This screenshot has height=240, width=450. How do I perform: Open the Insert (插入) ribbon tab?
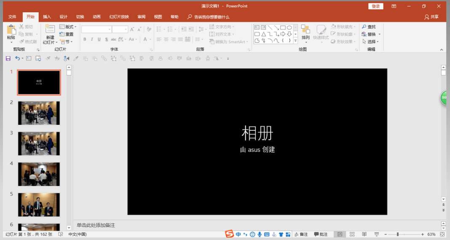point(47,17)
